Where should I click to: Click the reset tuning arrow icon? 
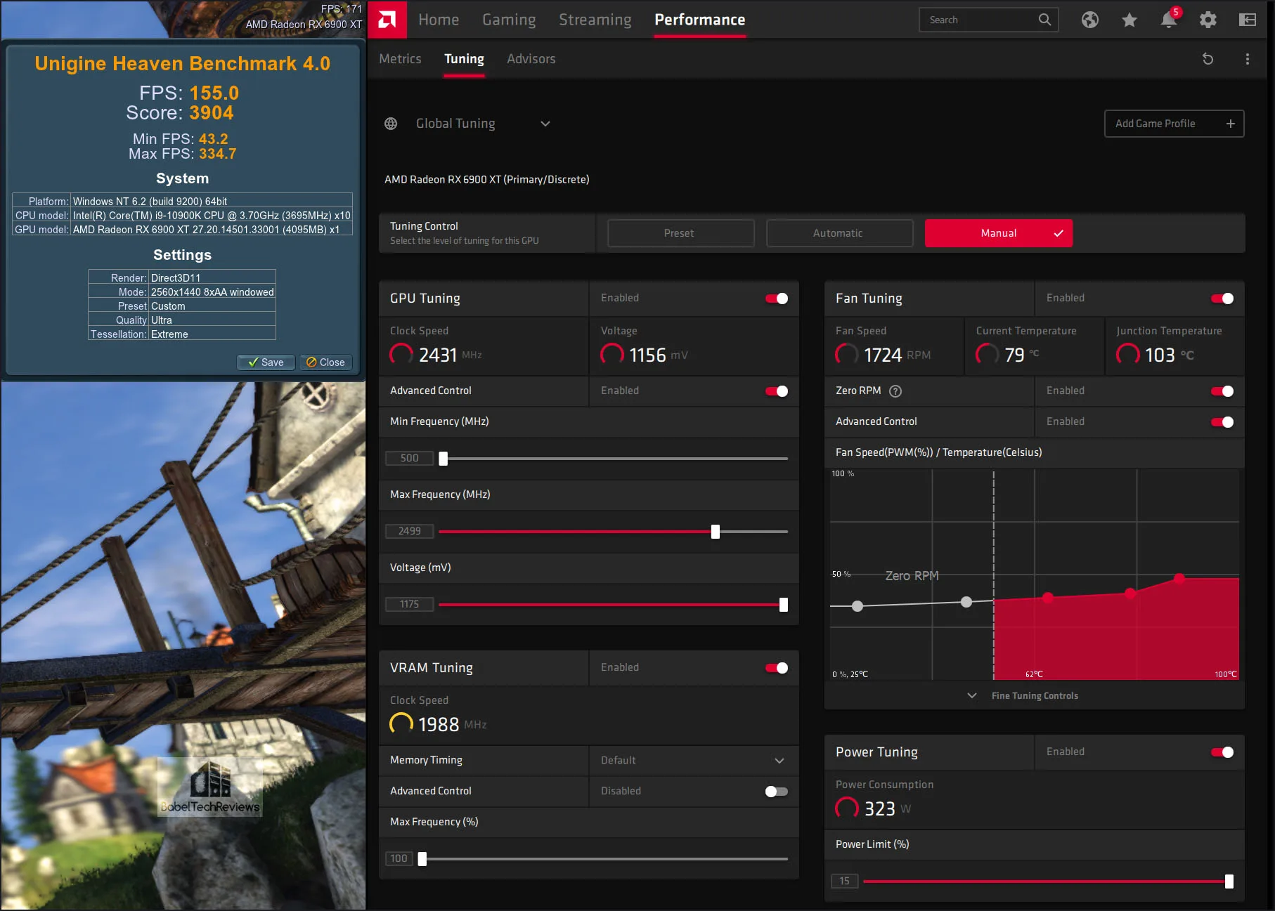click(1208, 59)
